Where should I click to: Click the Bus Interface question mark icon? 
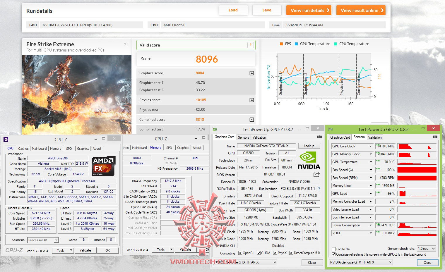319,189
